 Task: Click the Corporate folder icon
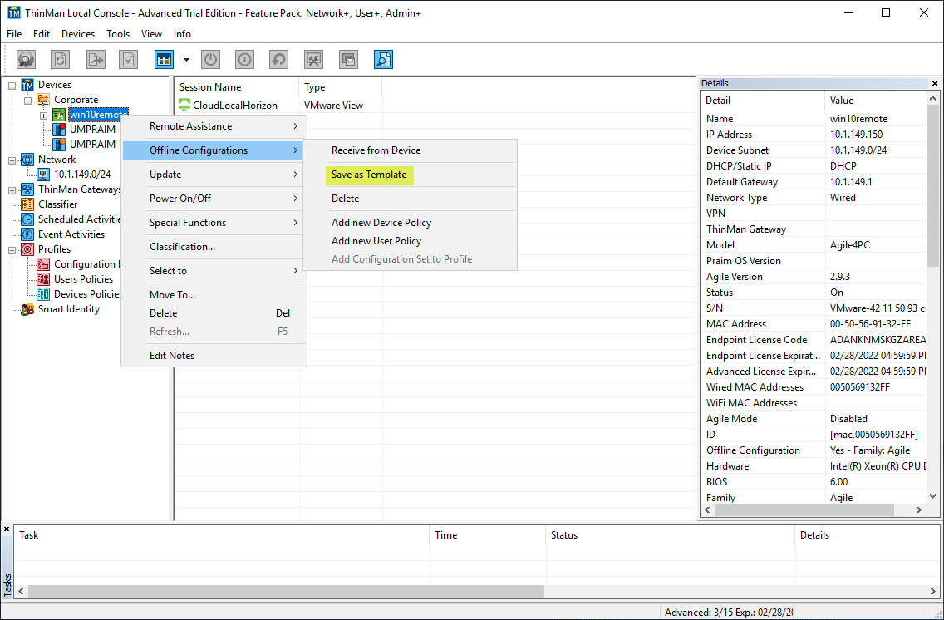(x=43, y=100)
